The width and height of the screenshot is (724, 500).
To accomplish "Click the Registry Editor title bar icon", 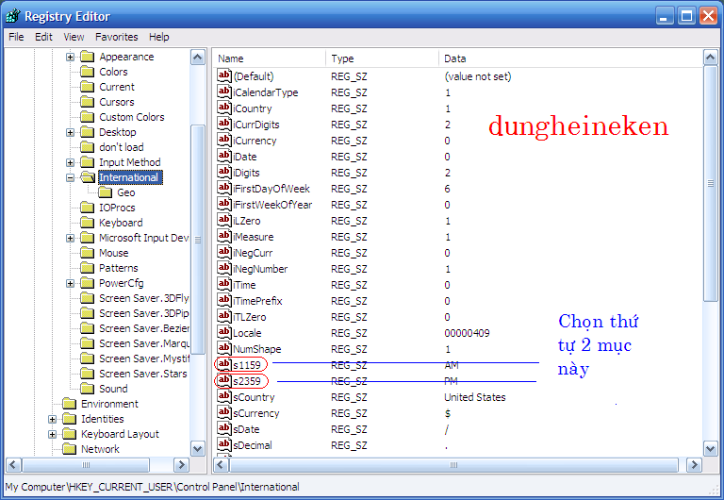I will [13, 16].
